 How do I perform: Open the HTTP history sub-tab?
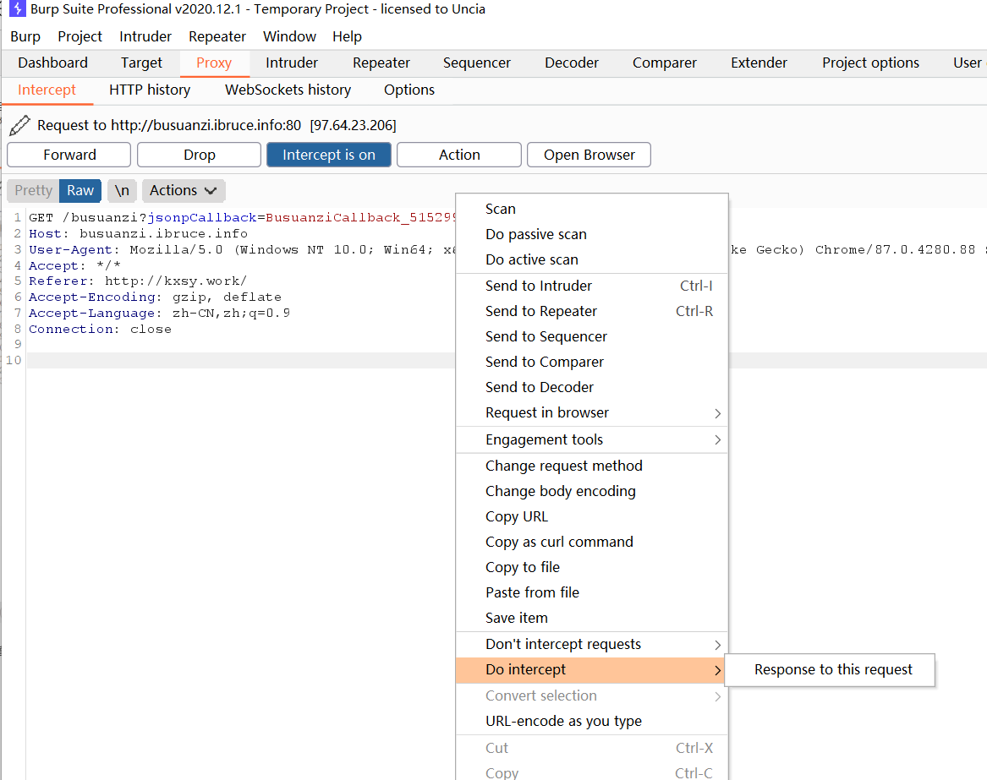150,90
